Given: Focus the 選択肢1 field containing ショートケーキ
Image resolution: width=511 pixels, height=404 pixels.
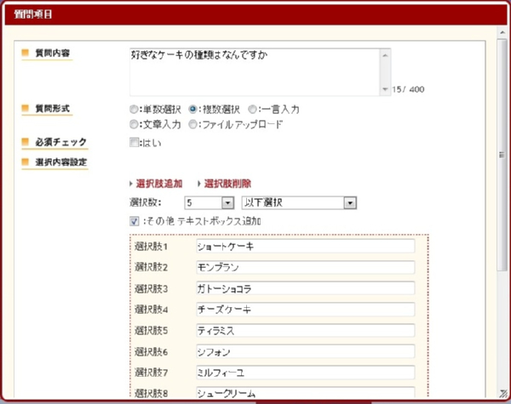Looking at the screenshot, I should pos(304,247).
